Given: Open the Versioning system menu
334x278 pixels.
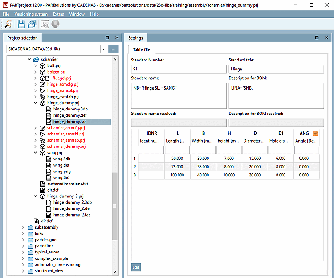Looking at the screenshot, I should click(x=30, y=14).
